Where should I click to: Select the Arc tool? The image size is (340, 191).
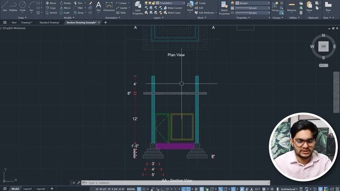coord(31,6)
